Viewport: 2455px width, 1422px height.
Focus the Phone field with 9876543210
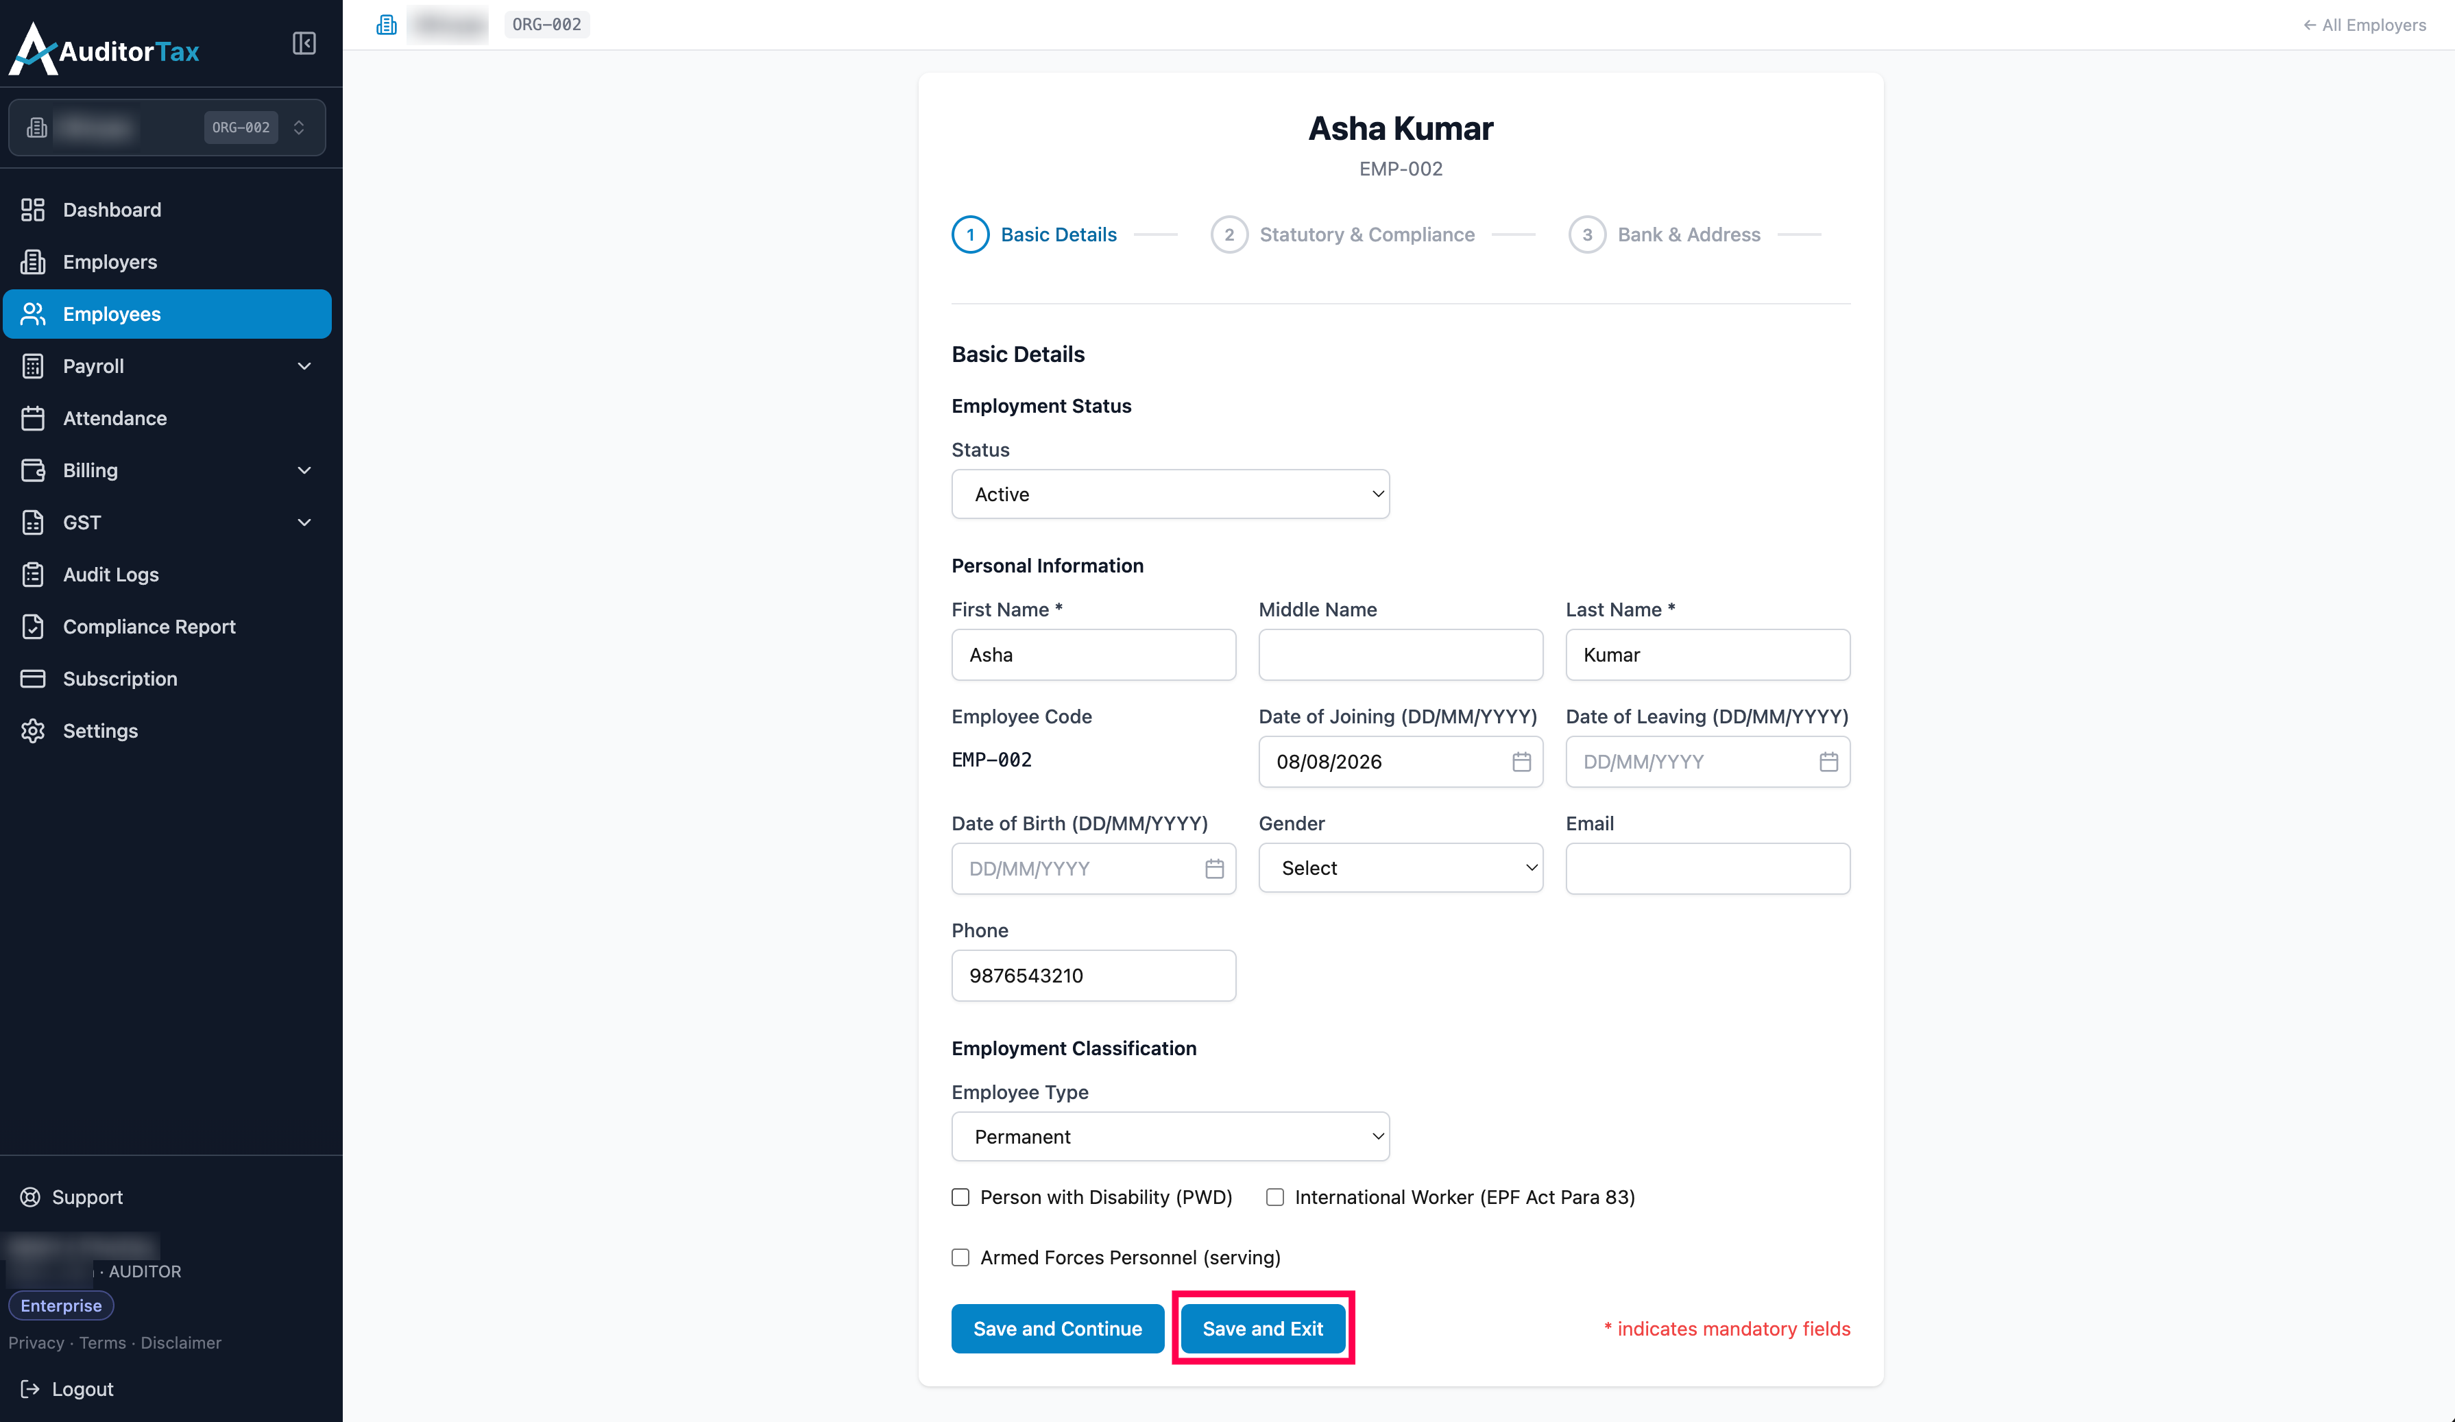point(1093,976)
